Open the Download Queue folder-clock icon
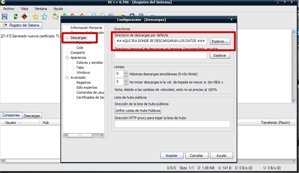 tap(55, 17)
